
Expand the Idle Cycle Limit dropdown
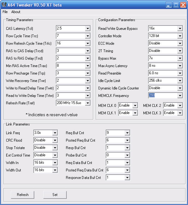click(180, 80)
